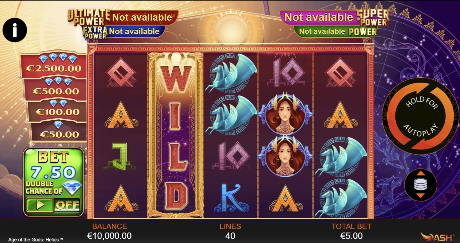Click the expanded WILD reel
The image size is (460, 243).
(176, 135)
